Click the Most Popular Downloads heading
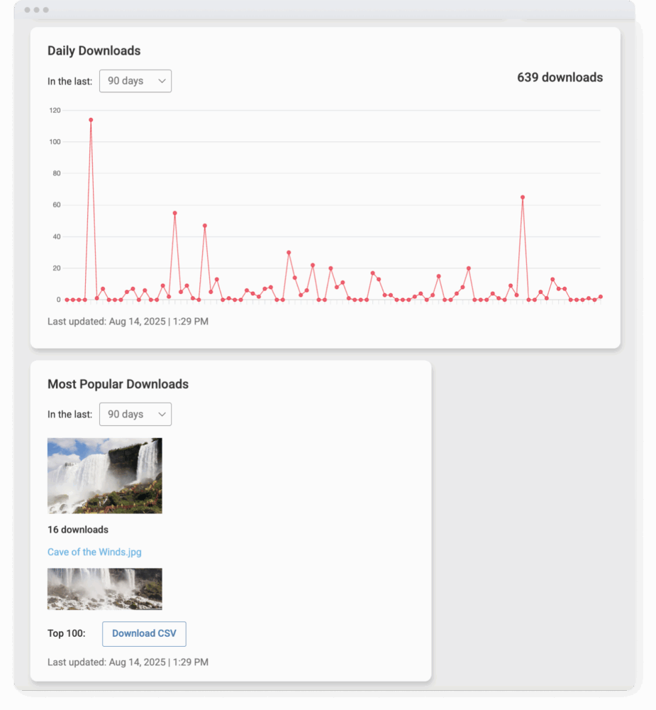Viewport: 656px width, 710px height. (118, 384)
